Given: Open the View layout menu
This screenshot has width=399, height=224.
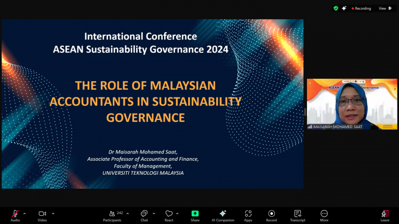Looking at the screenshot, I should coord(385,8).
